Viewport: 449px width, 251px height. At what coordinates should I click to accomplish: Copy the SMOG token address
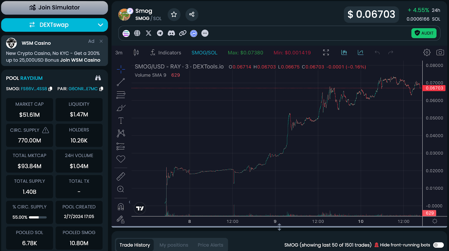51,89
